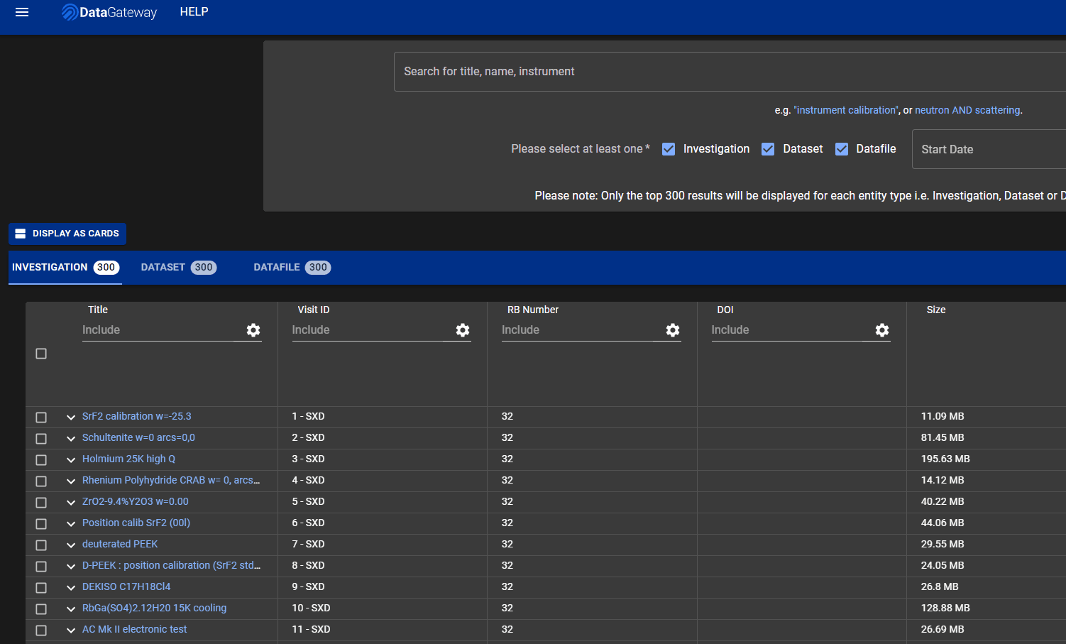Expand the Holmium 25K high Q row
This screenshot has height=644, width=1066.
pyautogui.click(x=70, y=459)
